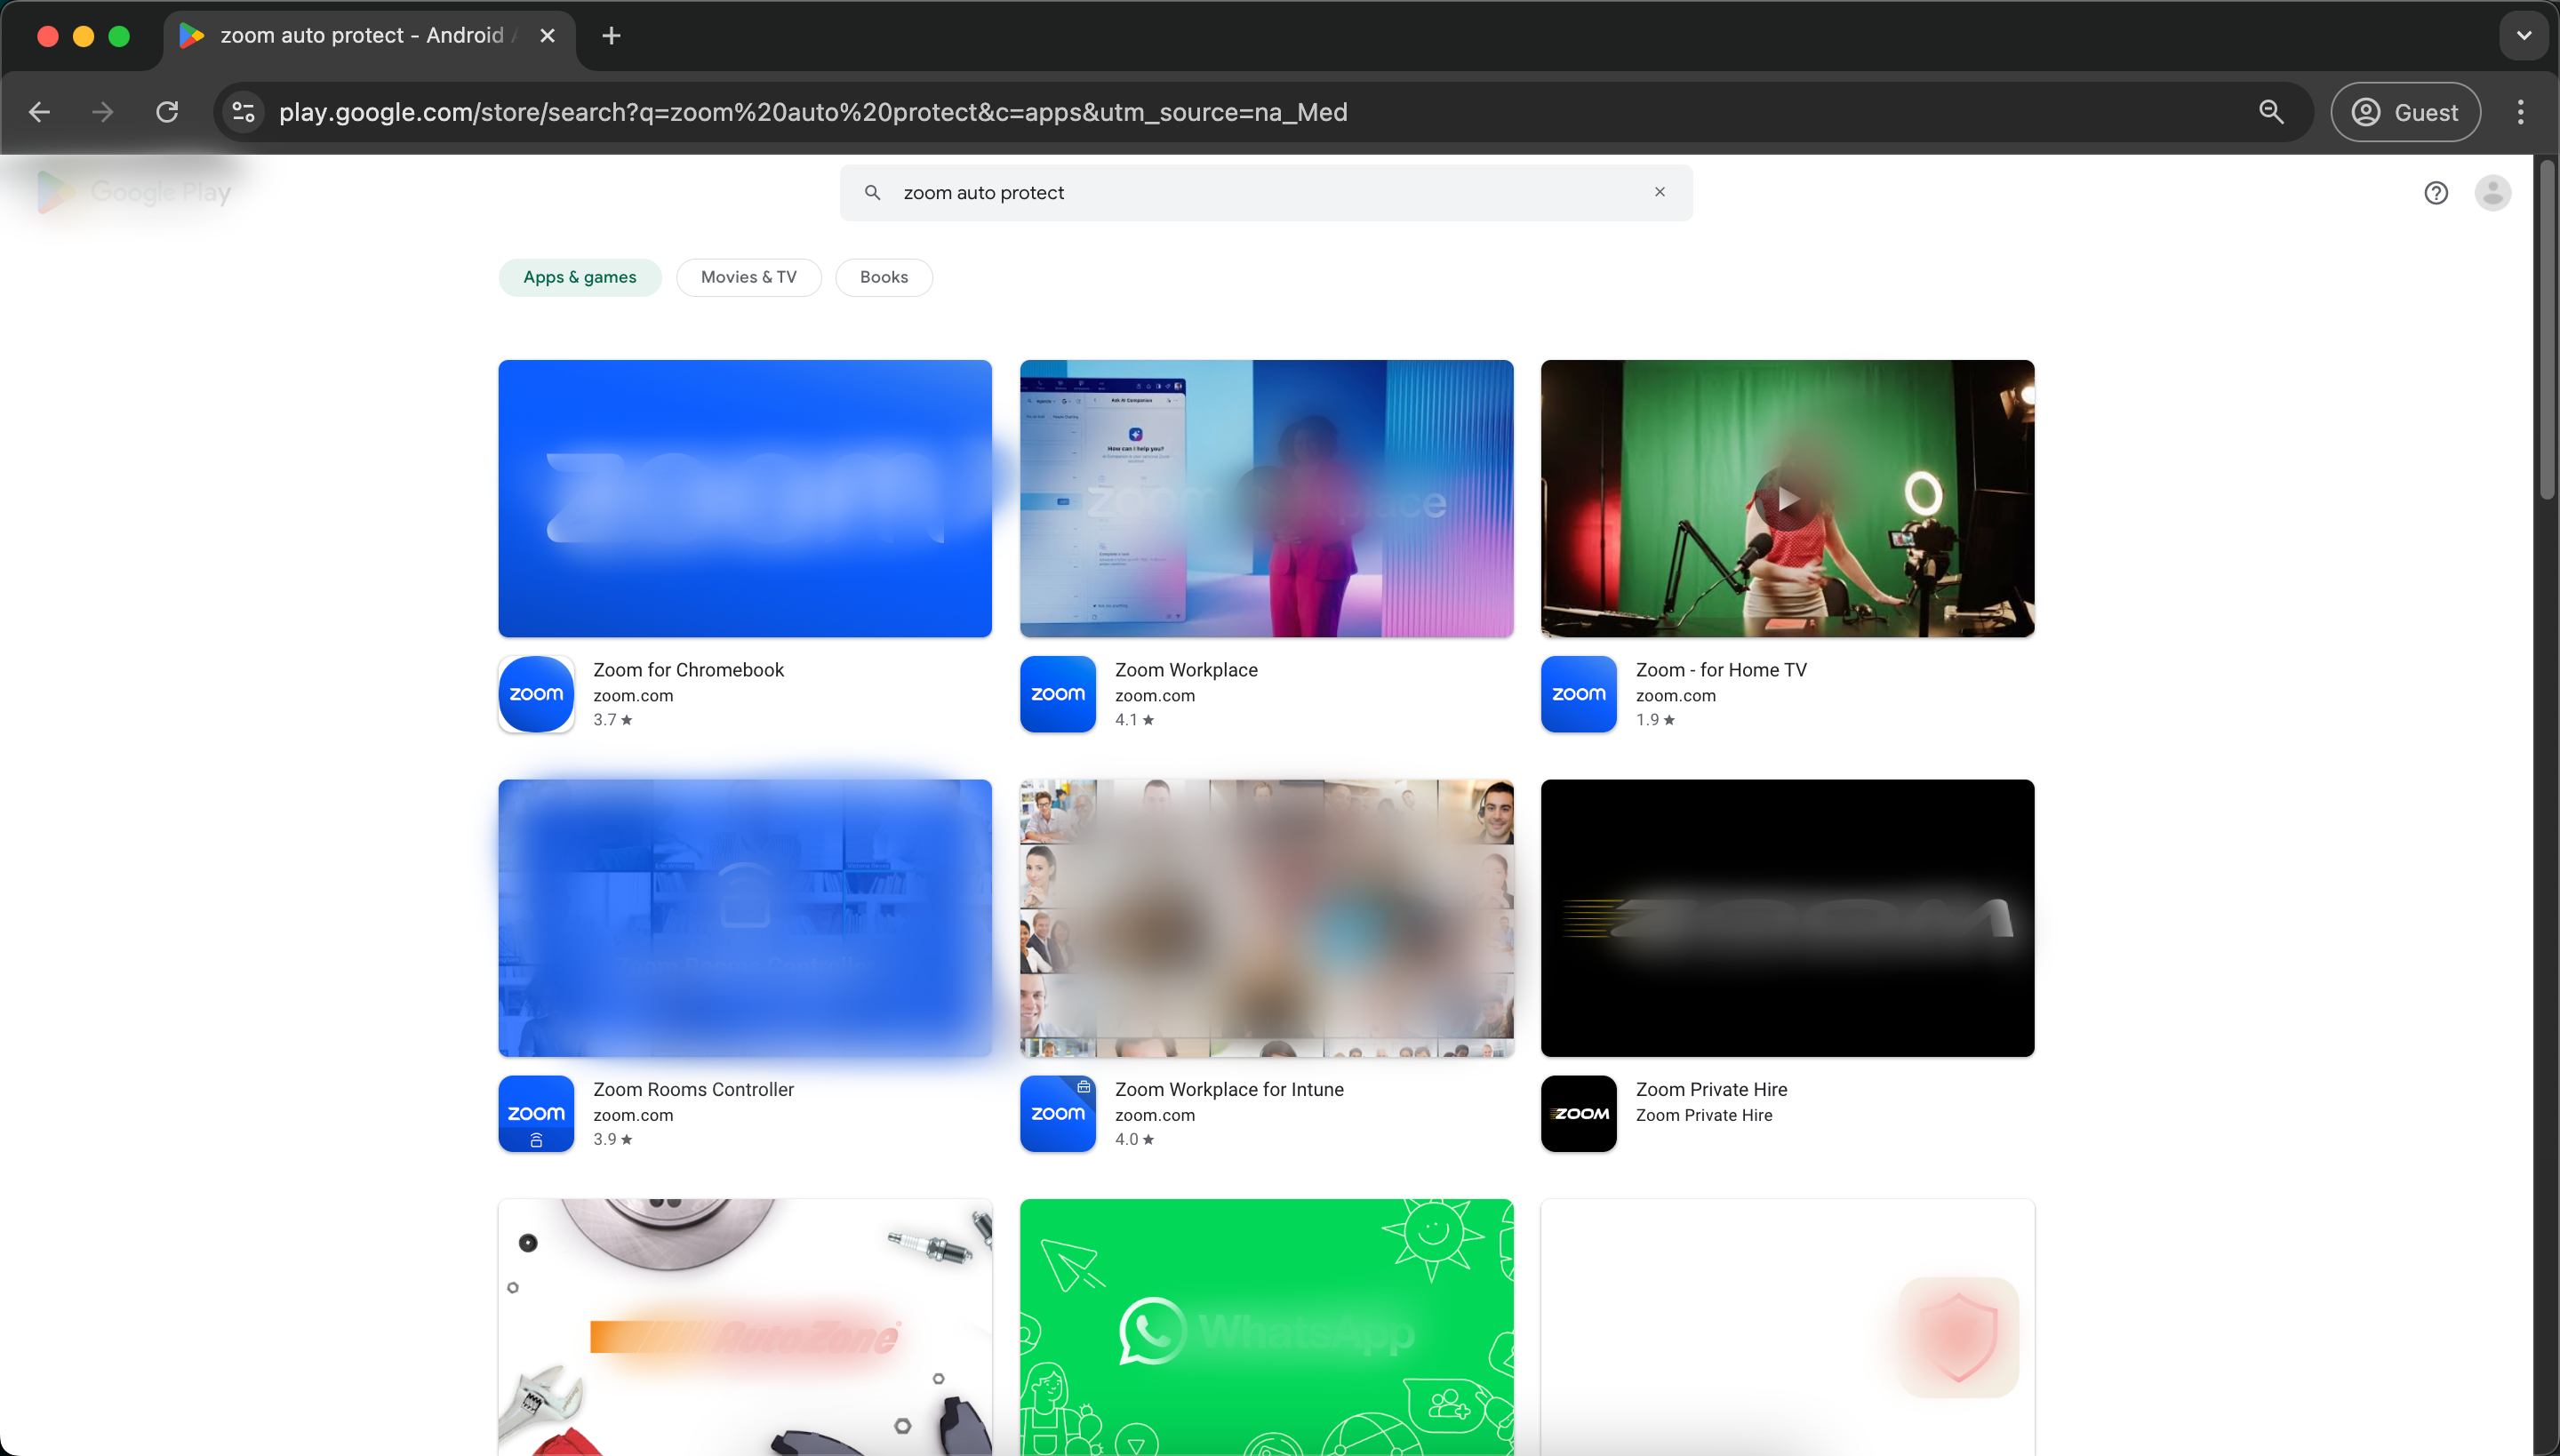Open the Zoom Workplace title link
The image size is (2560, 1456).
click(1186, 670)
